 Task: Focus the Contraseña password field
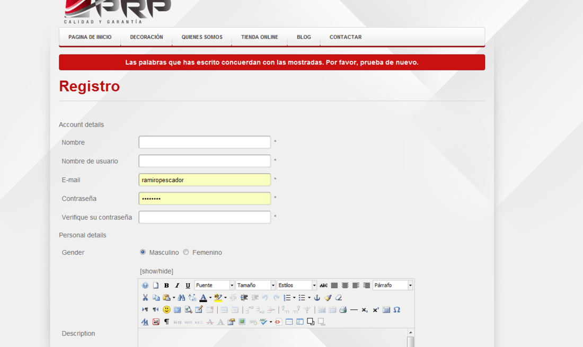pyautogui.click(x=205, y=198)
